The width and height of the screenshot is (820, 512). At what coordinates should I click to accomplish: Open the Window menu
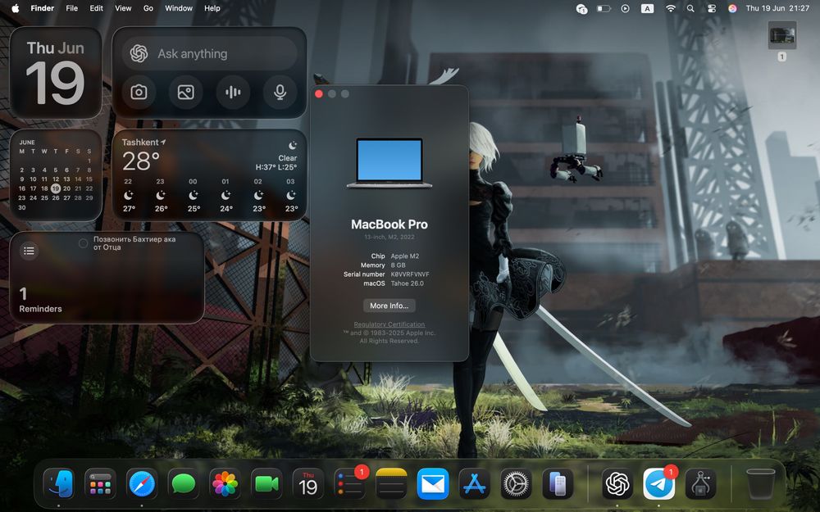coord(179,8)
